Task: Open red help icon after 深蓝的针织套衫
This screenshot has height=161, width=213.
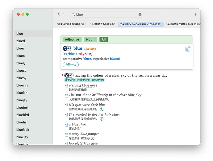Action: (x=92, y=138)
